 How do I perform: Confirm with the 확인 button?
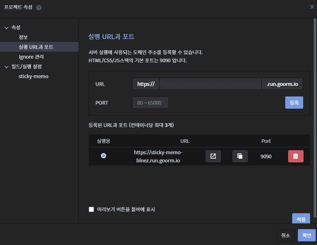click(x=306, y=235)
